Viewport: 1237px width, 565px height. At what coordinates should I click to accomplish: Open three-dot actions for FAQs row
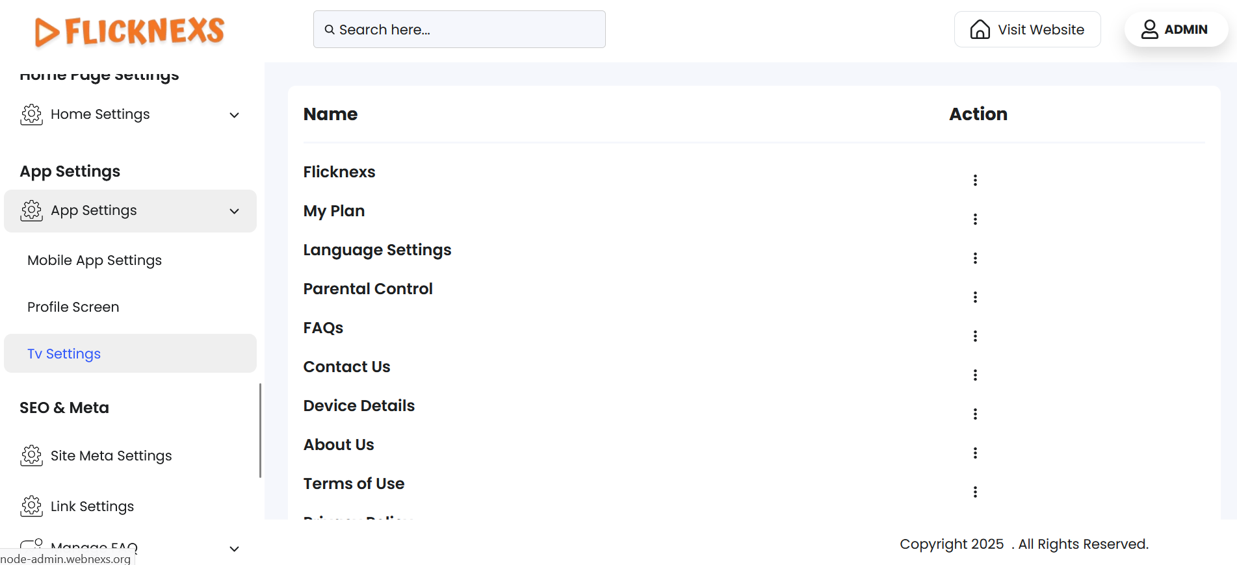[x=975, y=336]
